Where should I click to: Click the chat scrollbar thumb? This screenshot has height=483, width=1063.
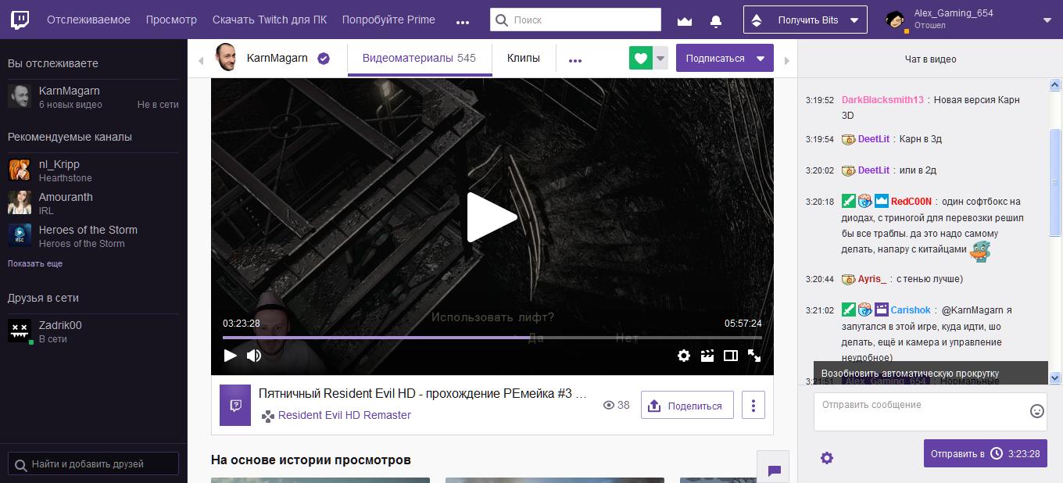coord(1054,181)
